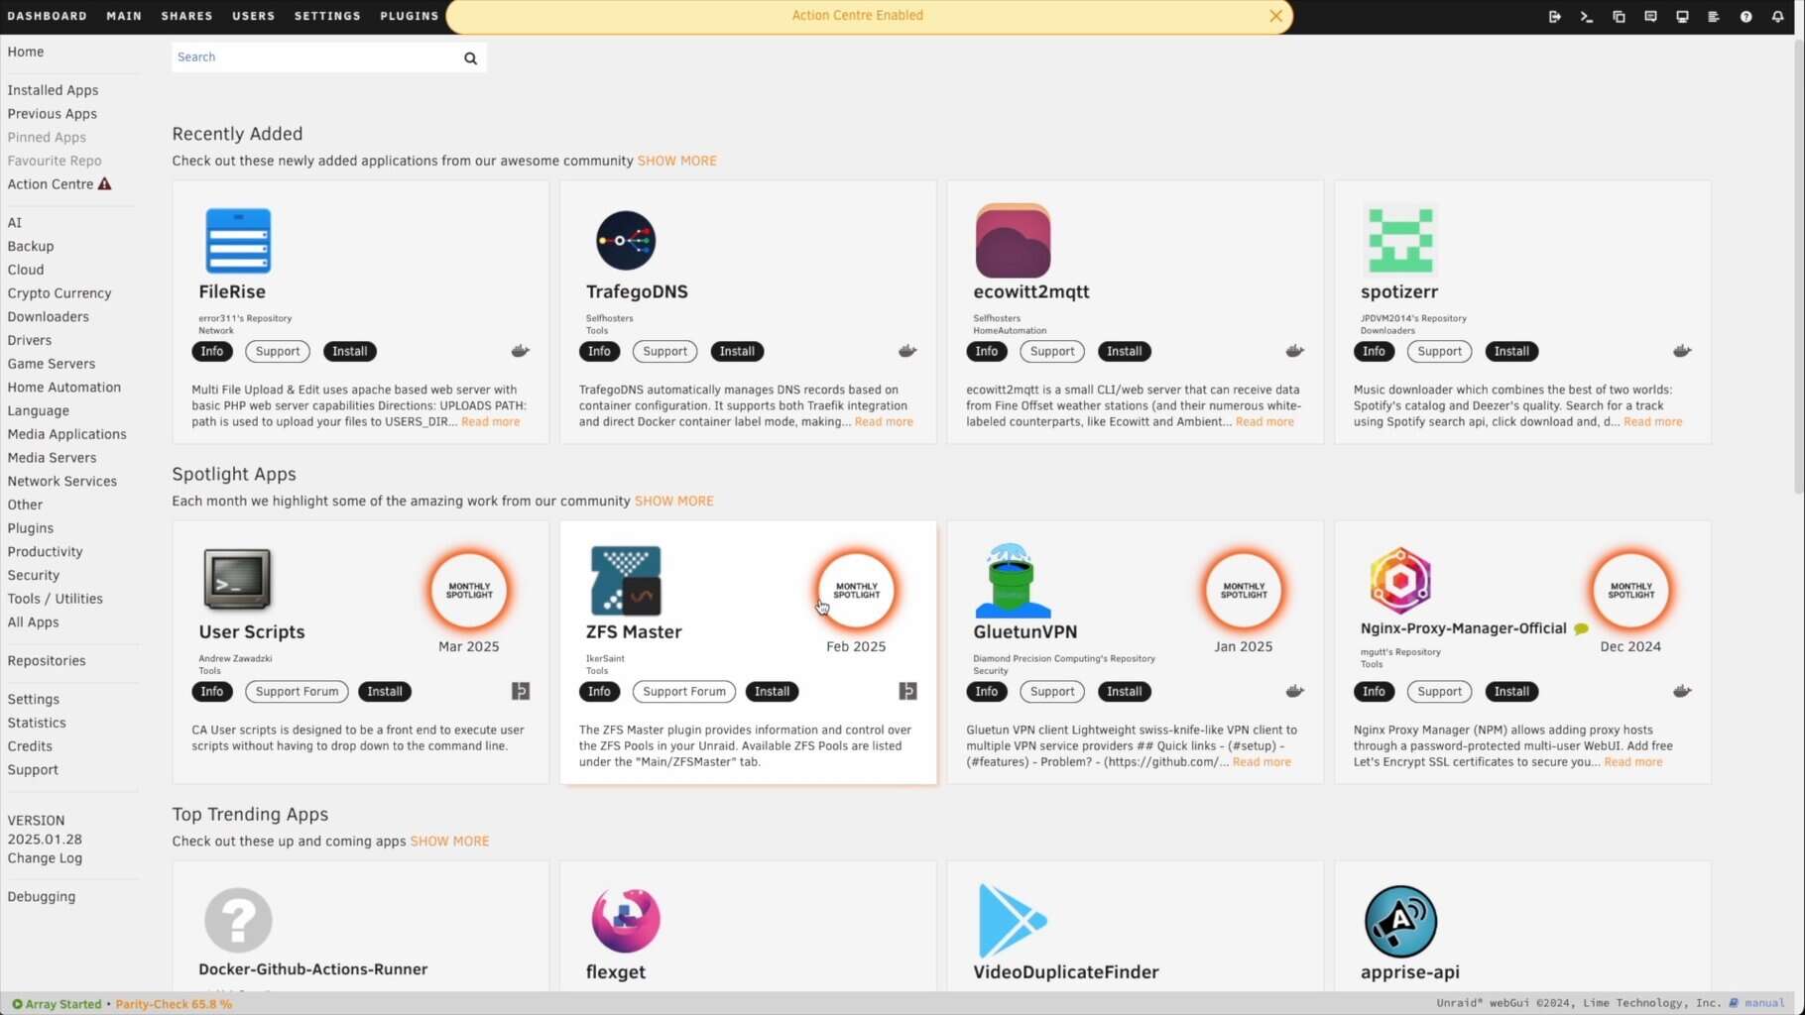This screenshot has width=1805, height=1015.
Task: Click Install on the ZFS Master card
Action: point(772,691)
